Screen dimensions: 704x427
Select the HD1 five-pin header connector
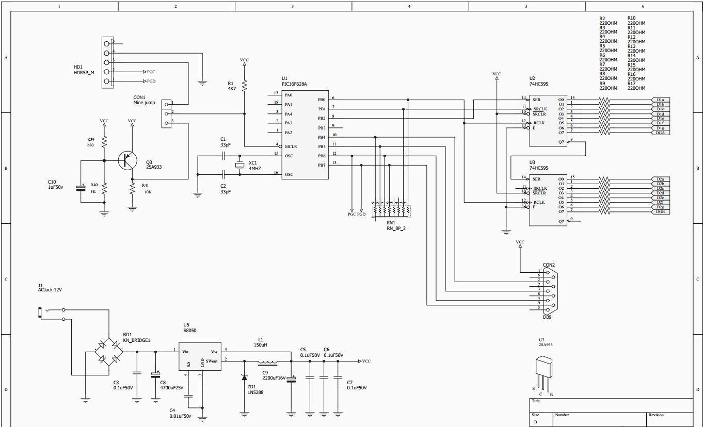coord(107,62)
